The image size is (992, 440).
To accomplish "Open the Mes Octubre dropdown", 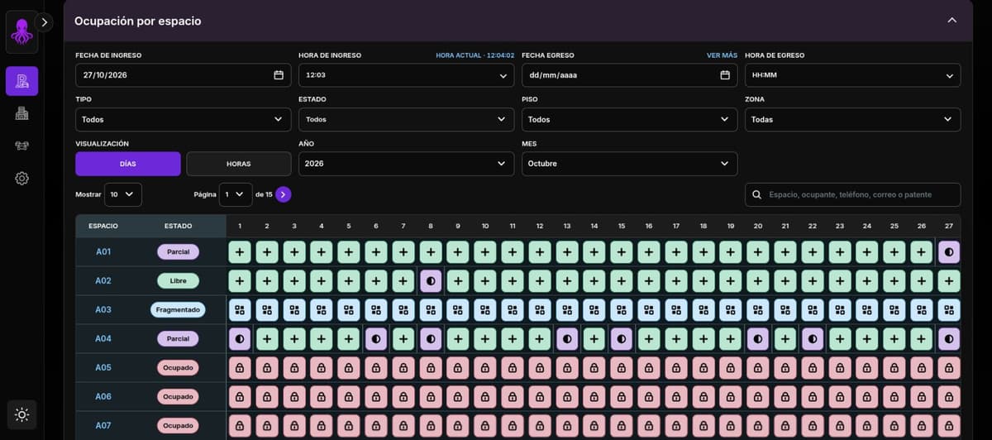I will pos(629,164).
